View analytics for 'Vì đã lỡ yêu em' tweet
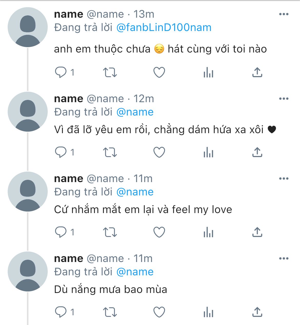The width and height of the screenshot is (300, 325). pos(208,152)
